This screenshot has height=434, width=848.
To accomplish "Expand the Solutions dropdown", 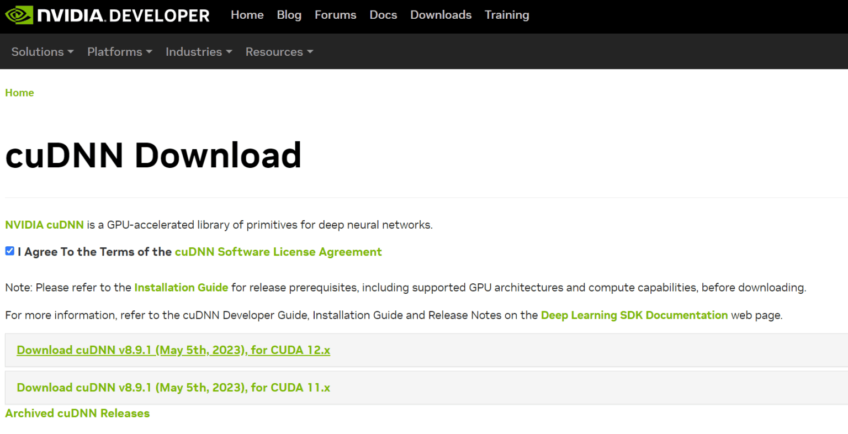I will click(x=42, y=51).
